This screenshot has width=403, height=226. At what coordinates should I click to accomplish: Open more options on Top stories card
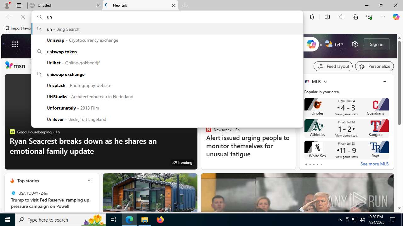pyautogui.click(x=89, y=181)
